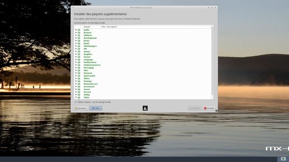Expand the Development category arrow

click(76, 38)
